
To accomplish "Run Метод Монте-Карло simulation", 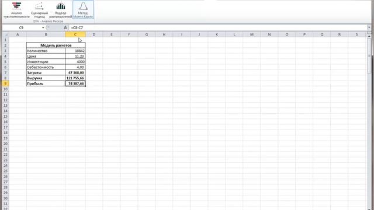I will click(83, 10).
